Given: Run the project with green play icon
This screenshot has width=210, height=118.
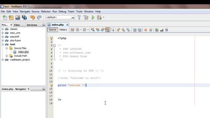Looking at the screenshot, I should point(93,17).
